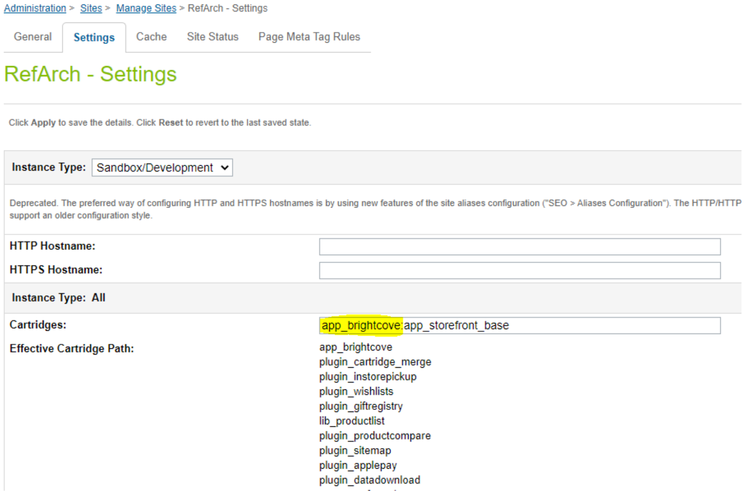Click the green RefArch - Settings heading
This screenshot has height=494, width=748.
(90, 74)
